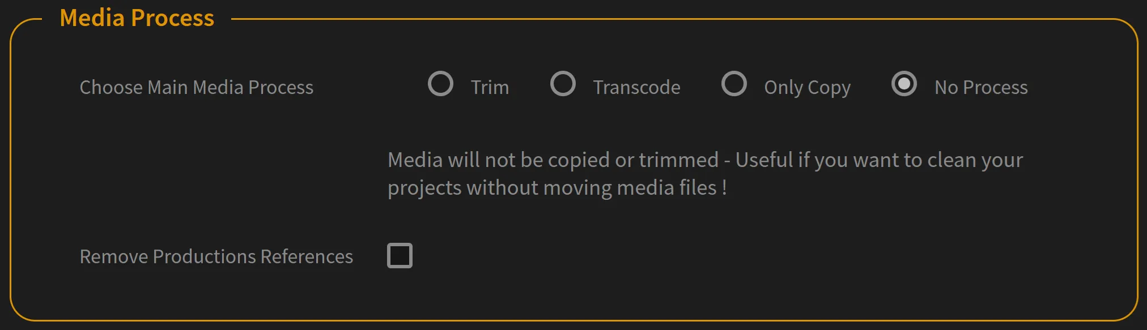
Task: Click the Choose Main Media Process label
Action: point(197,87)
